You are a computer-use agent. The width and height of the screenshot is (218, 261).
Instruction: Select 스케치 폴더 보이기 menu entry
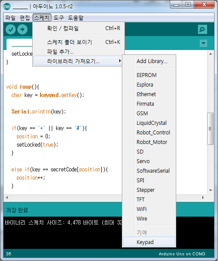click(79, 42)
